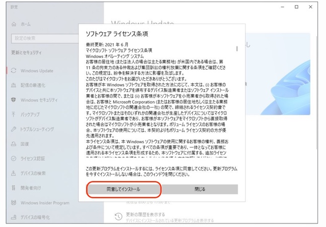Click the 閉じる button in license dialog
Screen dimensions: 326x227
point(200,189)
